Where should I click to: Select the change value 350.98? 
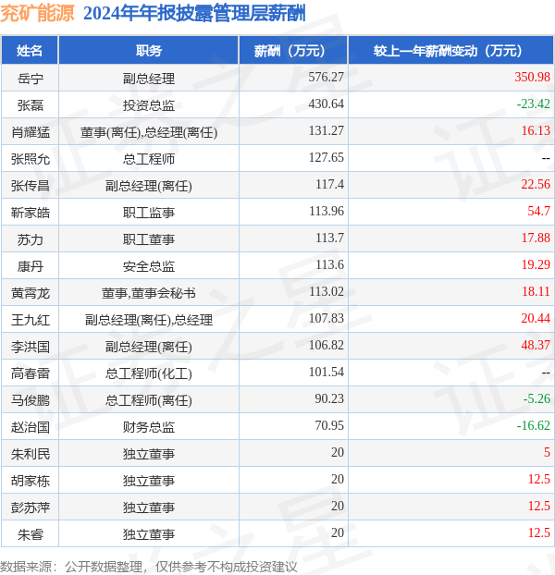coord(532,77)
